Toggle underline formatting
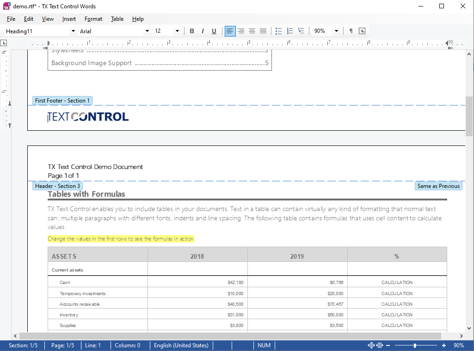 click(x=214, y=31)
